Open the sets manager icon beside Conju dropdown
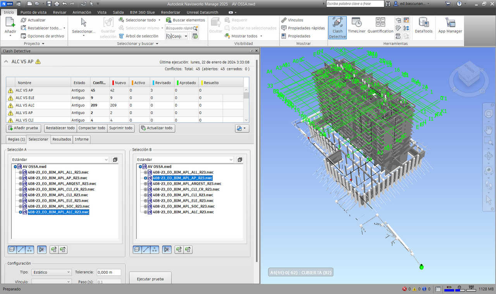 click(x=195, y=36)
